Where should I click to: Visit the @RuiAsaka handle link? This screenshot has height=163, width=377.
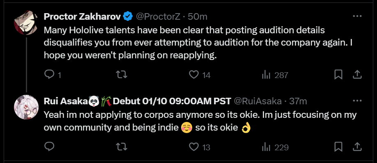258,101
